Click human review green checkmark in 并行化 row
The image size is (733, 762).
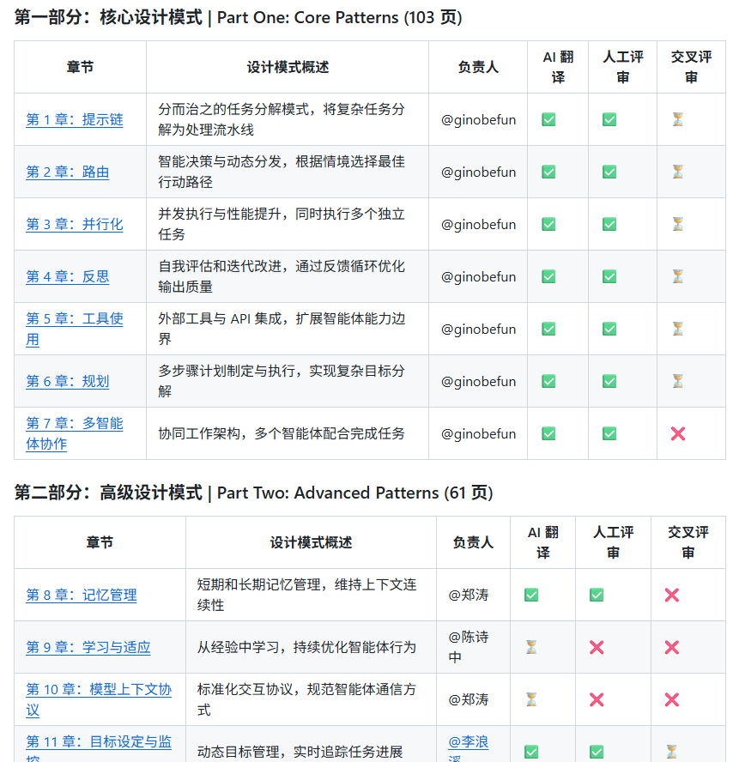609,224
